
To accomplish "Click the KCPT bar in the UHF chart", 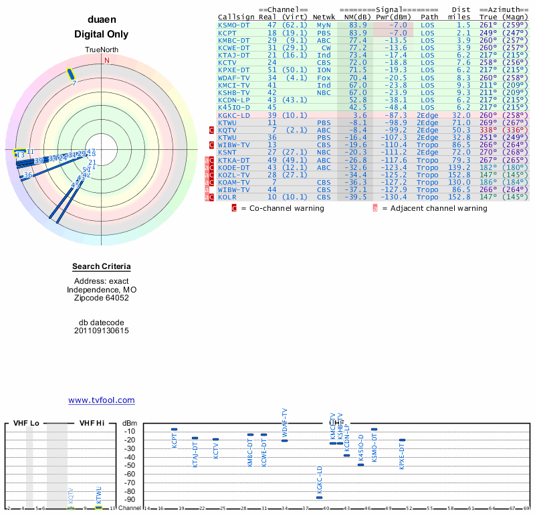I will [174, 429].
